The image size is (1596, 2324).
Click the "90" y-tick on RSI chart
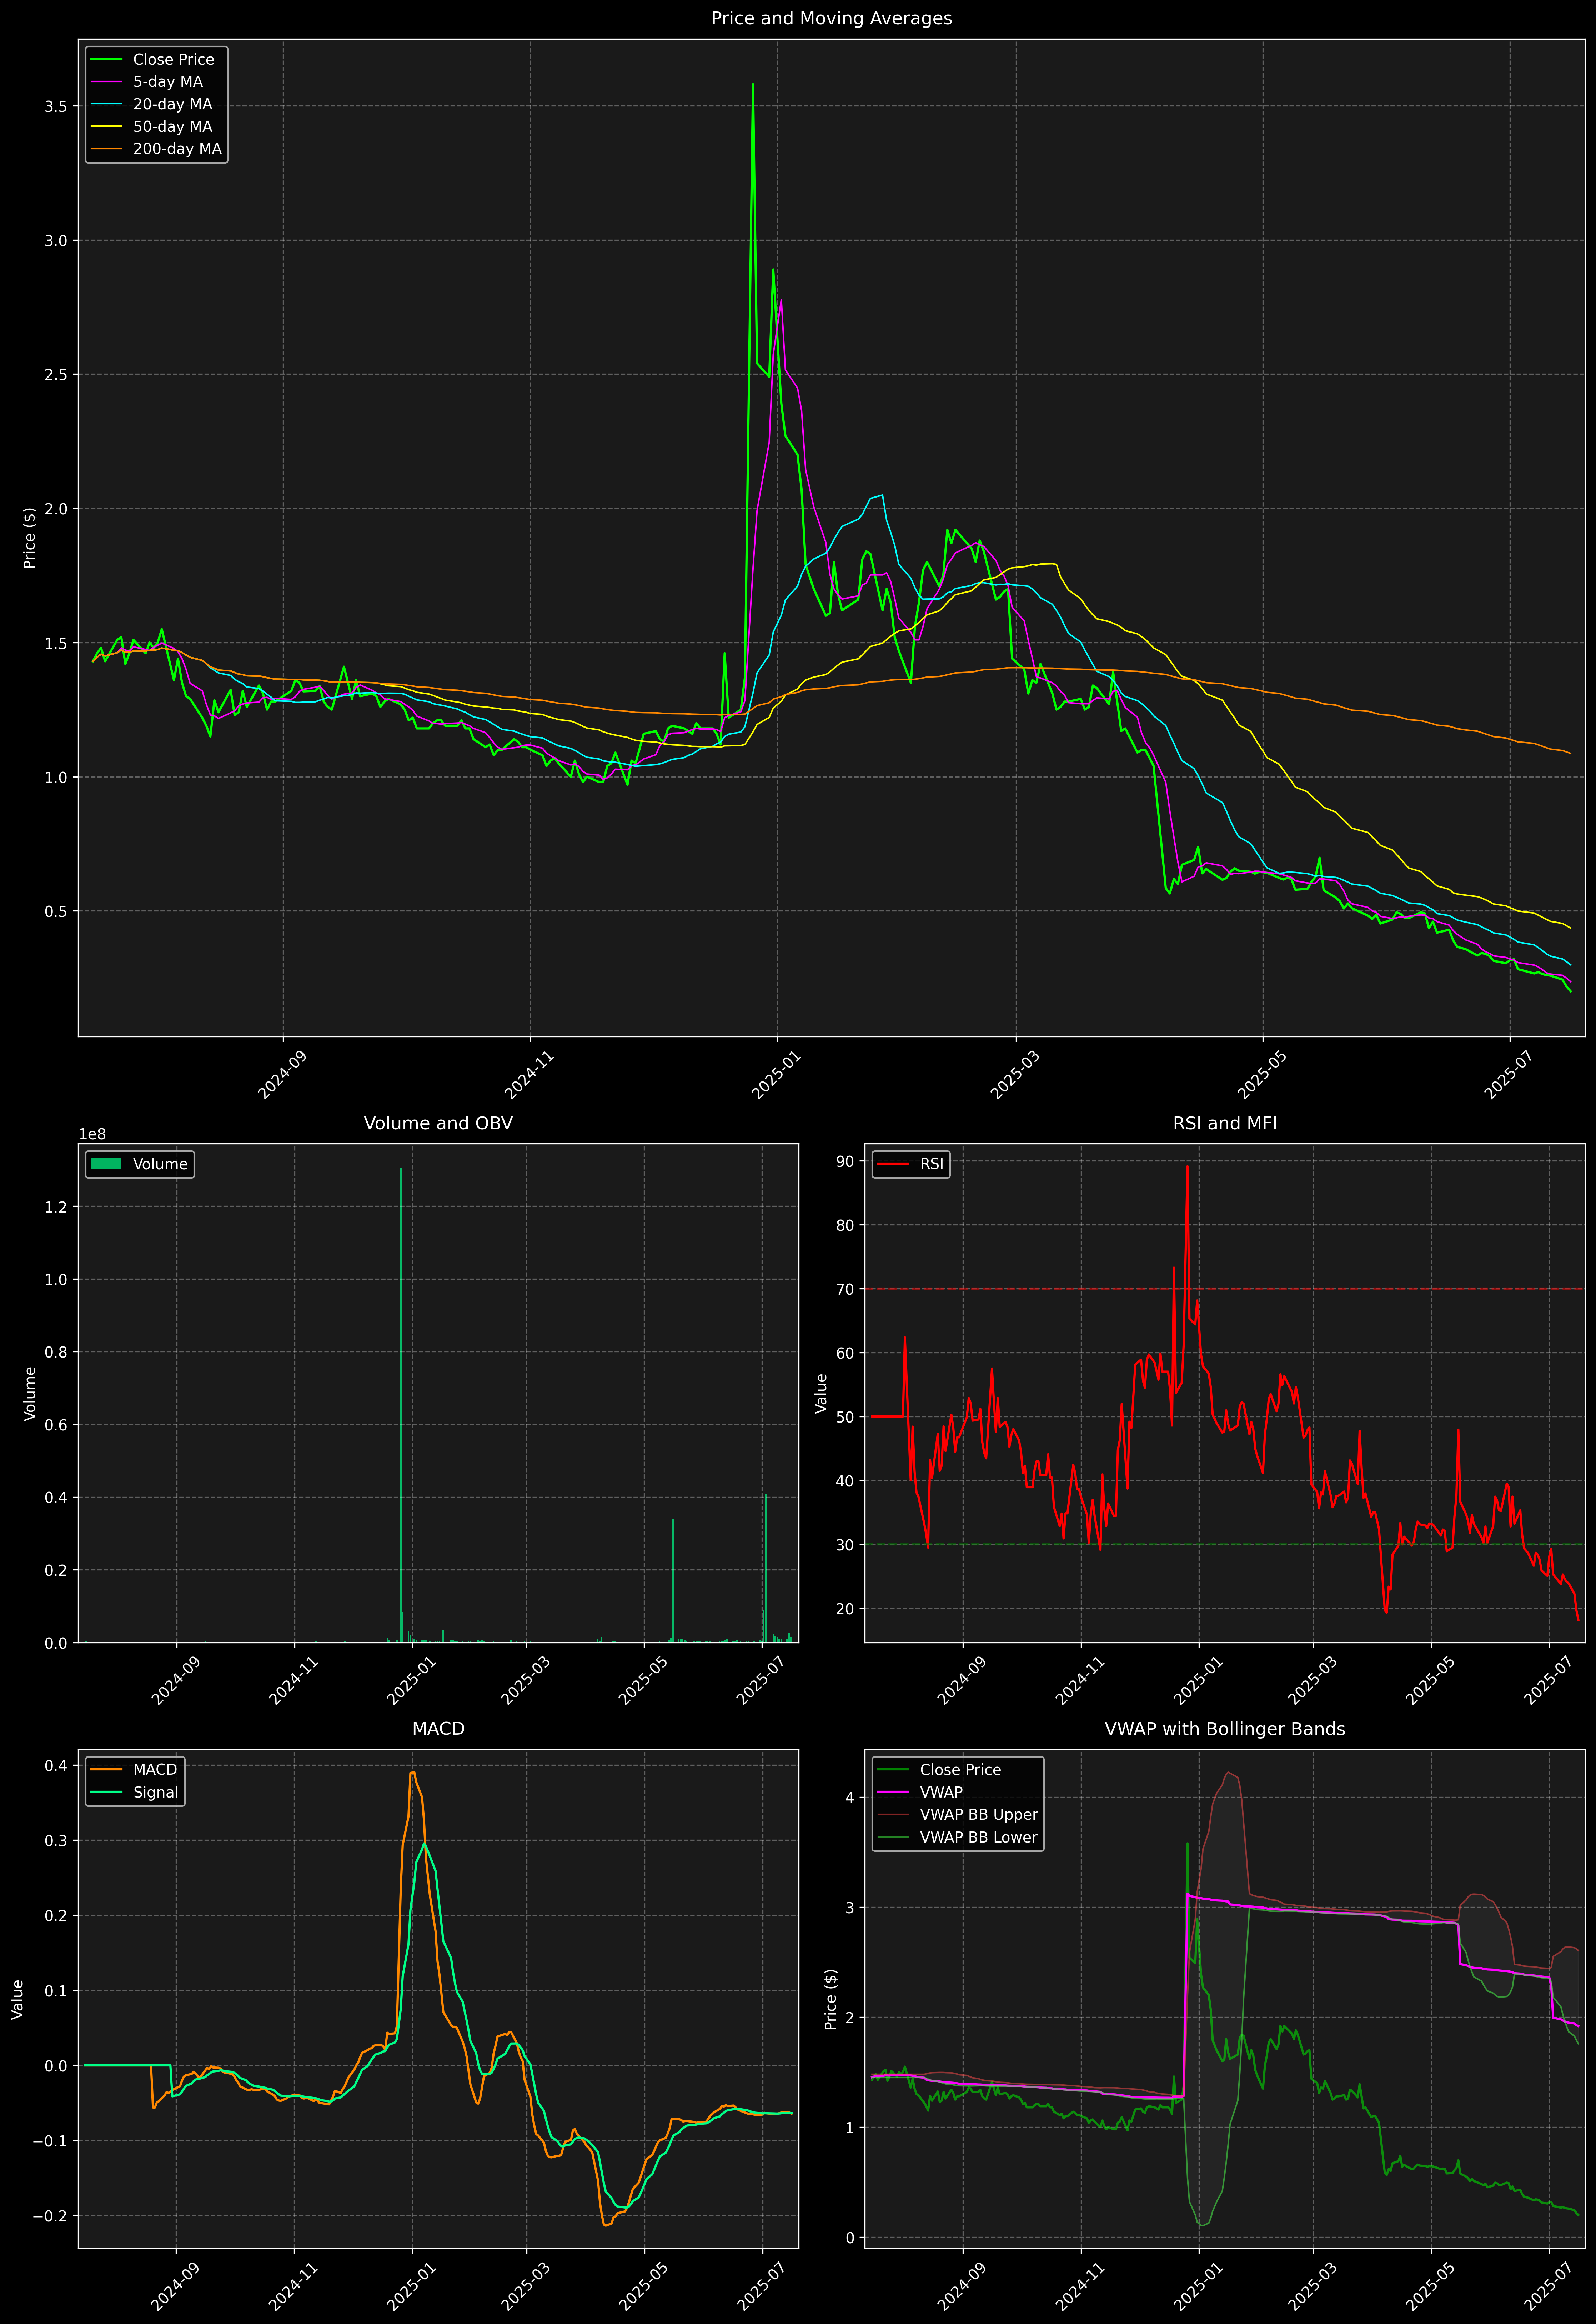coord(846,1161)
